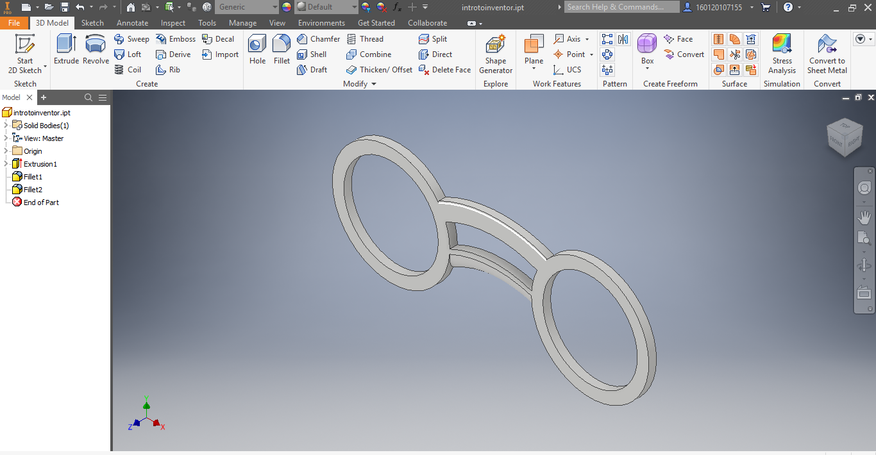Open the Plane dropdown arrow
The image size is (876, 455).
(x=534, y=69)
